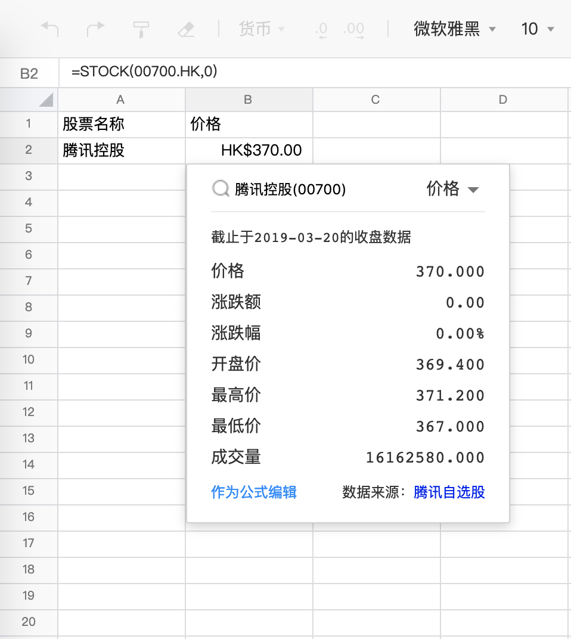Select the format painter icon

click(141, 29)
